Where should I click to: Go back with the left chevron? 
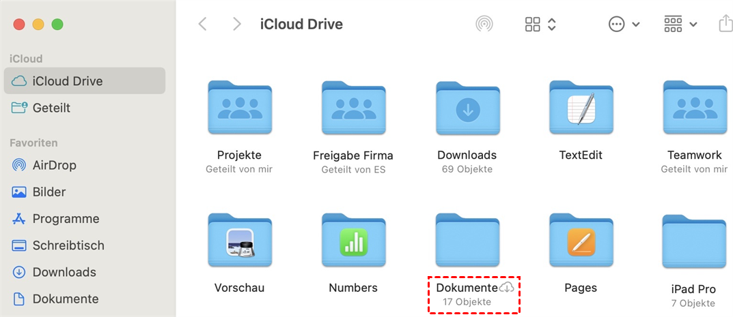[202, 25]
